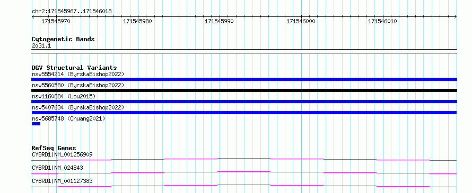This screenshot has width=472, height=193.
Task: Click the black cytogenetic band line below 2q31.1
Action: [x=244, y=51]
